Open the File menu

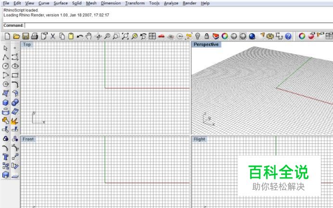(x=6, y=3)
